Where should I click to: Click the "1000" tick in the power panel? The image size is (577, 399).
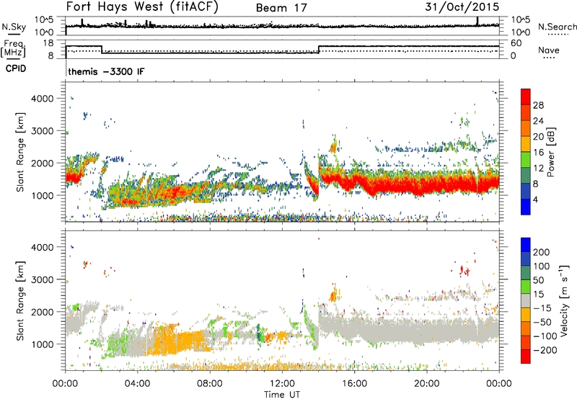pyautogui.click(x=43, y=195)
